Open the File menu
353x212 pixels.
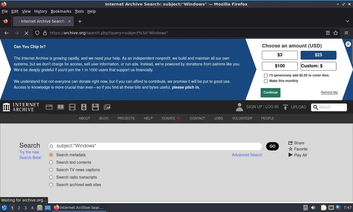point(5,11)
